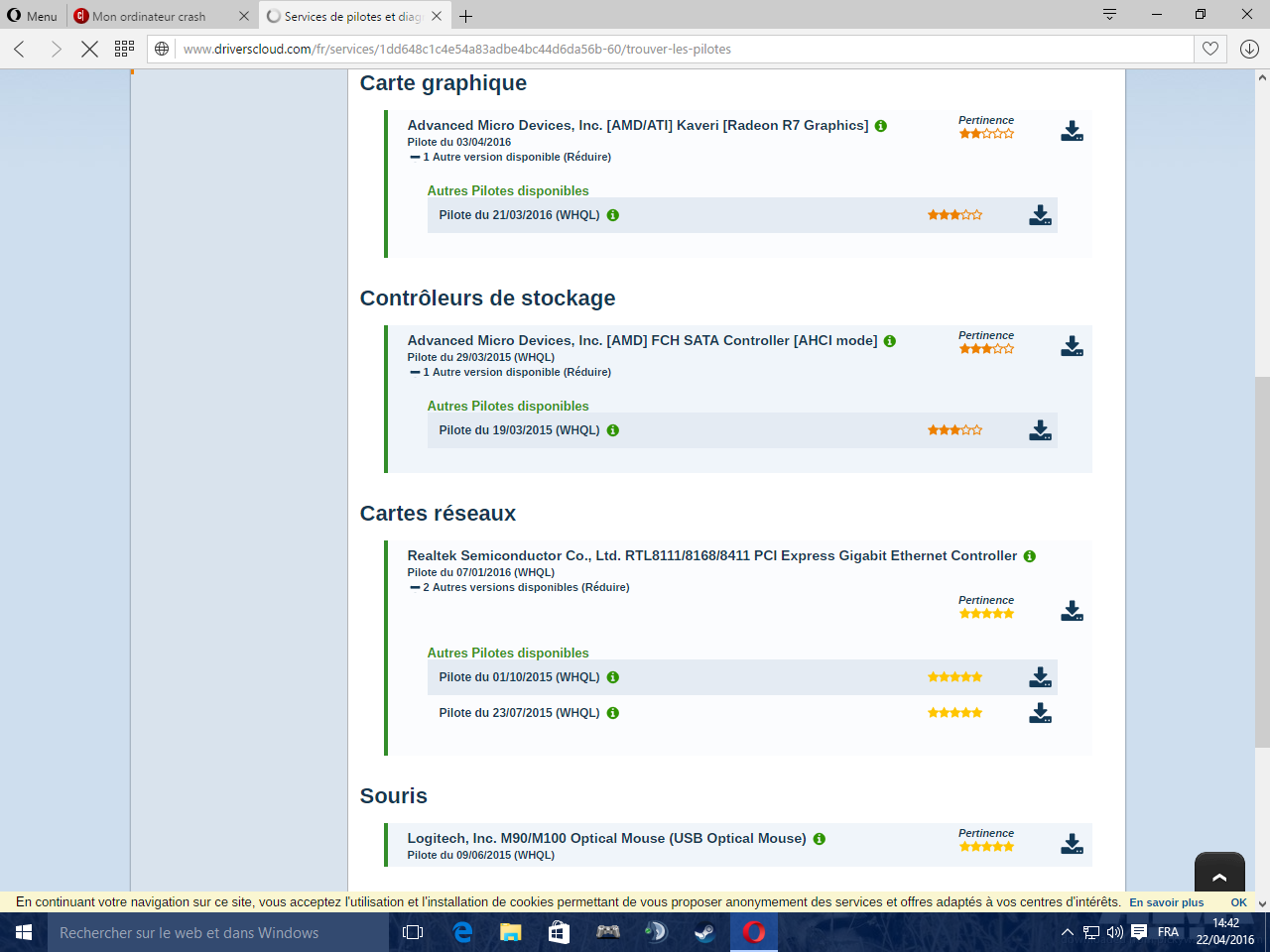The image size is (1270, 952).
Task: Open info for Logitech M90/M100 mouse
Action: 820,839
